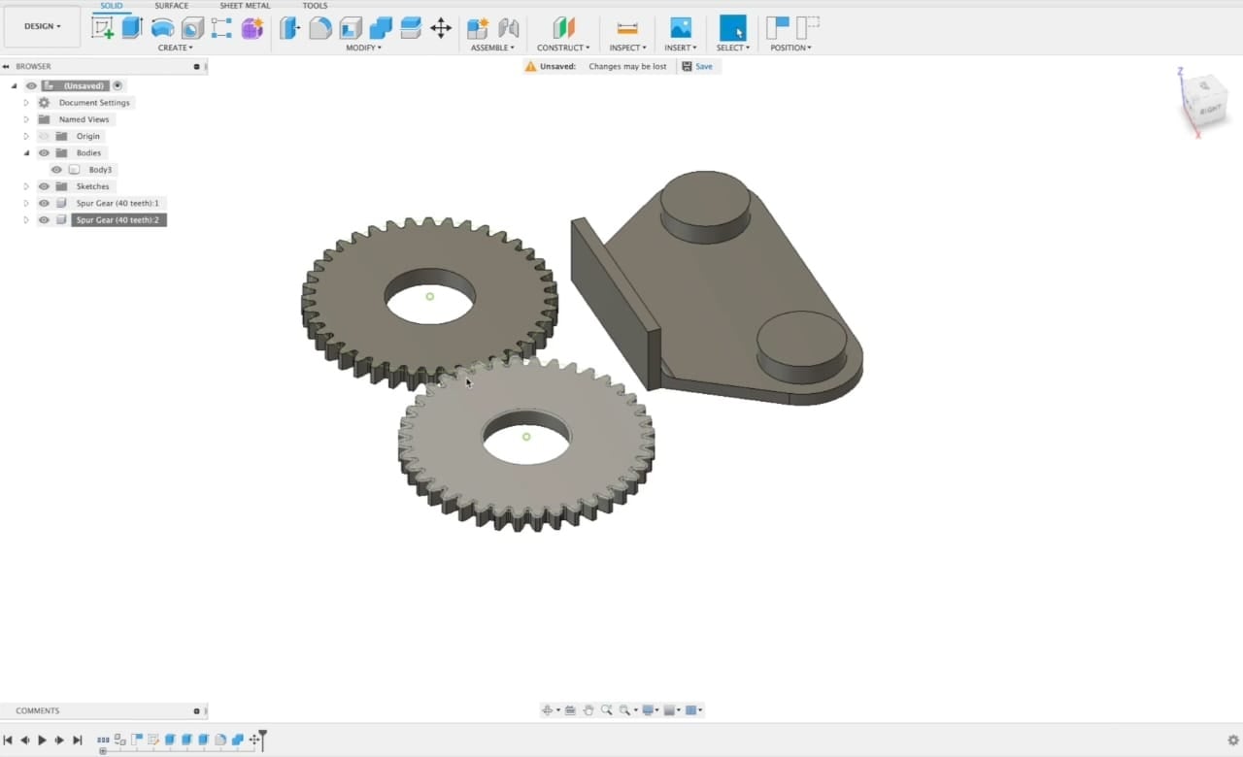
Task: Select the New Component tool
Action: tap(477, 28)
